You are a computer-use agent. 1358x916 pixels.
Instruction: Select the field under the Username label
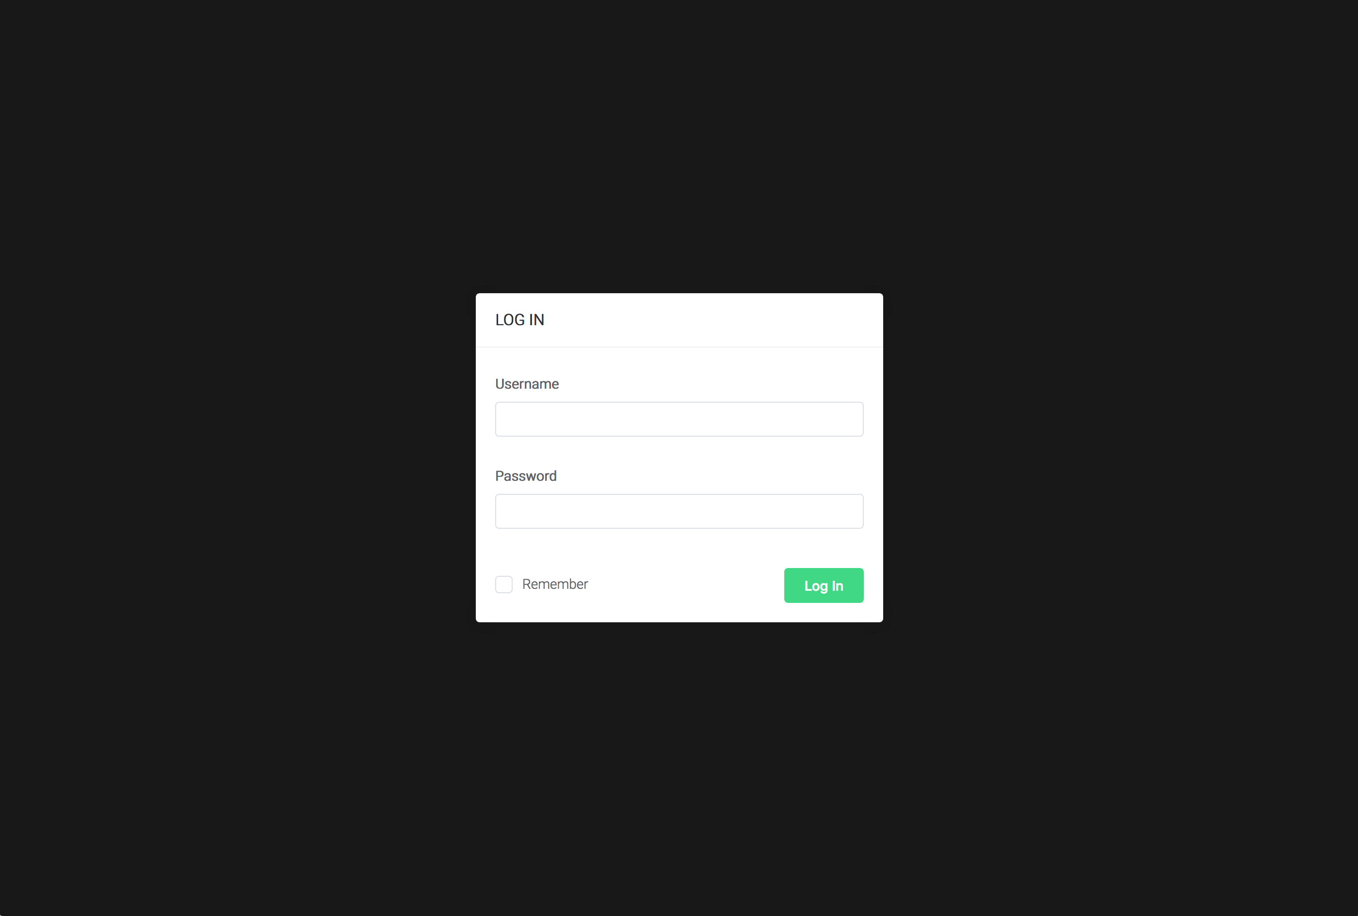click(x=679, y=419)
